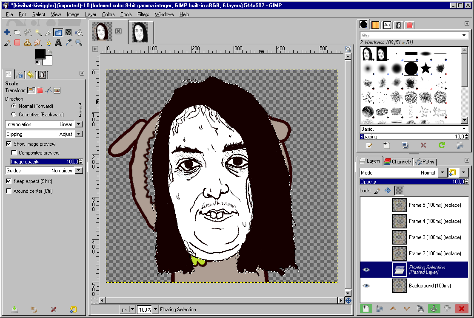Viewport: 474px width, 318px height.
Task: Select the Scale transform tool
Action: click(x=58, y=32)
